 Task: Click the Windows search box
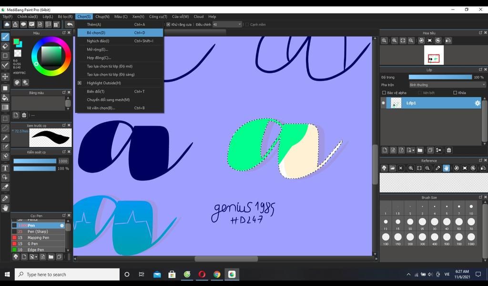click(x=67, y=274)
